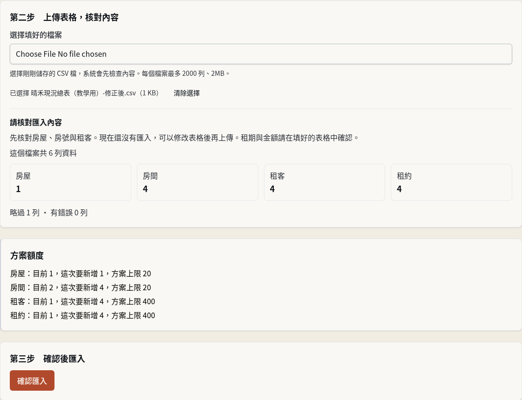The image size is (522, 400).
Task: Click the CSV size limit hint text
Action: [120, 73]
